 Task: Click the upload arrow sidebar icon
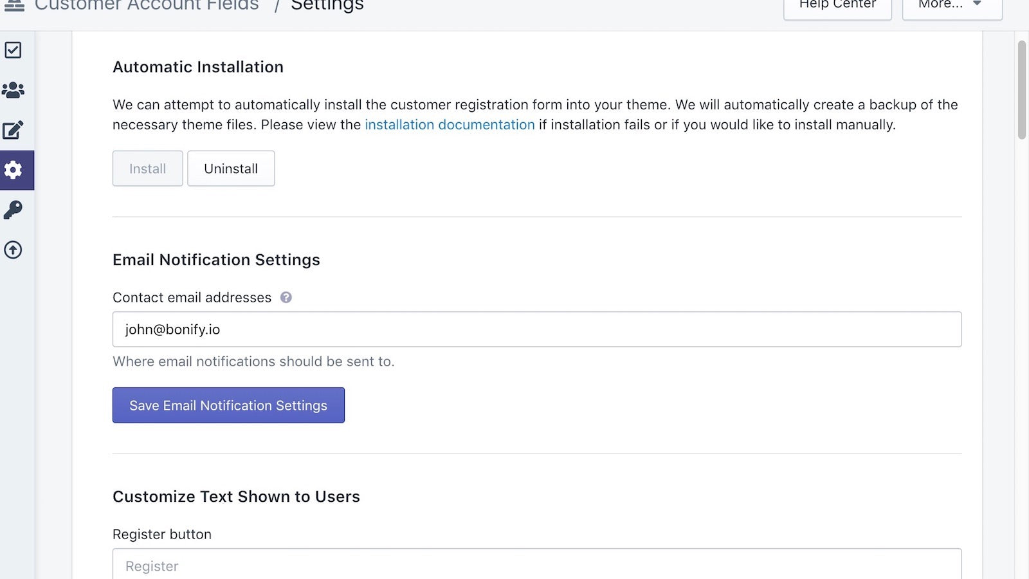14,250
